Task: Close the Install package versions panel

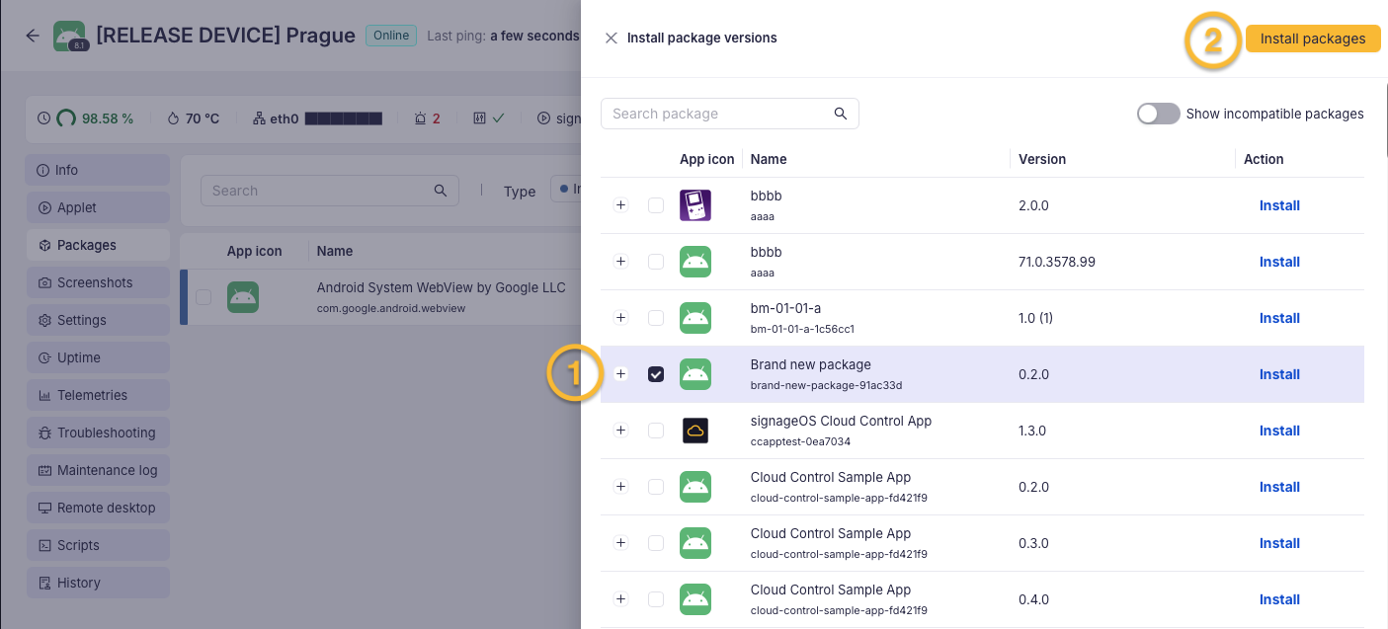Action: 612,39
